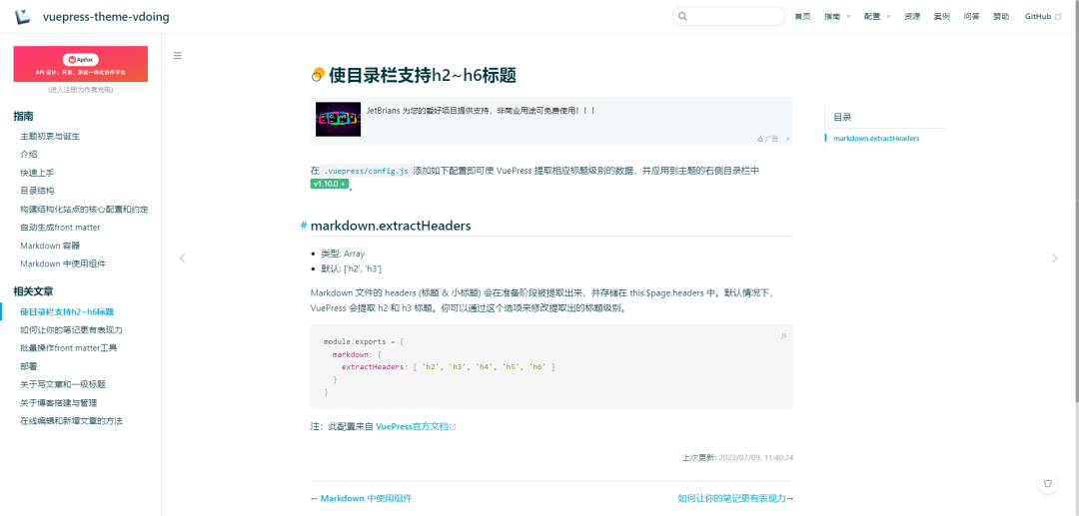Expand the 配置 dropdown in navbar

click(x=877, y=17)
